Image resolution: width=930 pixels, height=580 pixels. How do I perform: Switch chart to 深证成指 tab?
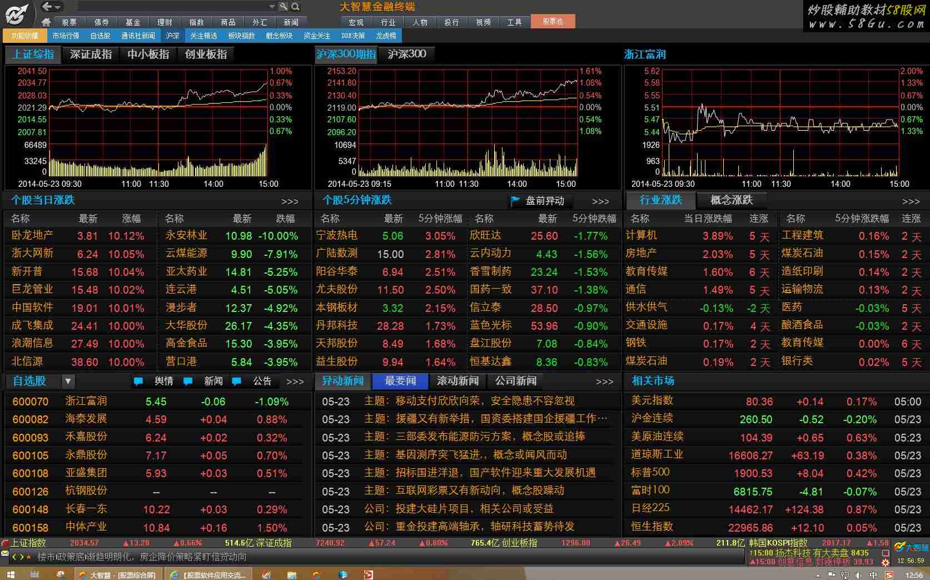point(91,54)
